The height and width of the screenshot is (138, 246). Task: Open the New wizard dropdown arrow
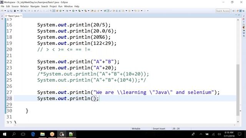coord(5,11)
